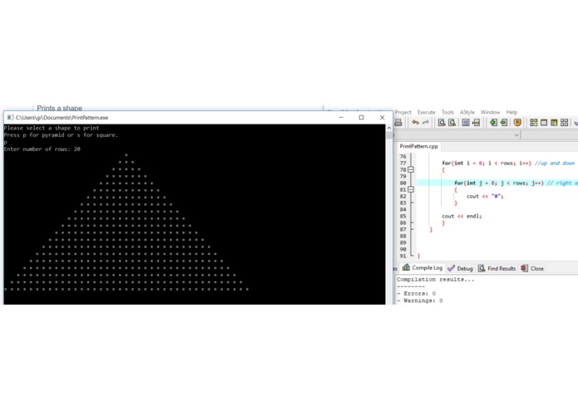This screenshot has width=578, height=410.
Task: Click the Goto Line icon
Action: [476, 123]
